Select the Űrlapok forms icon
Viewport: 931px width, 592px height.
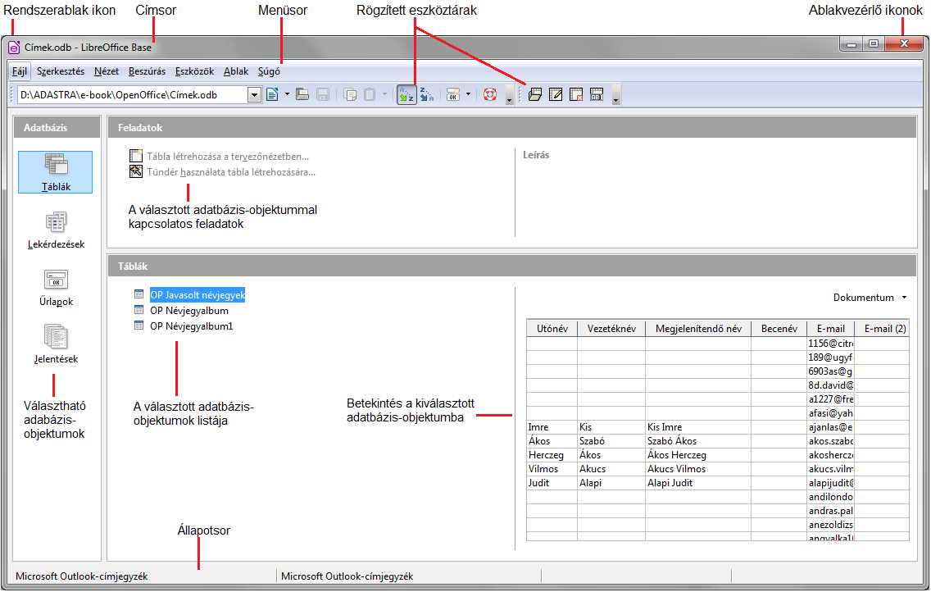tap(56, 287)
